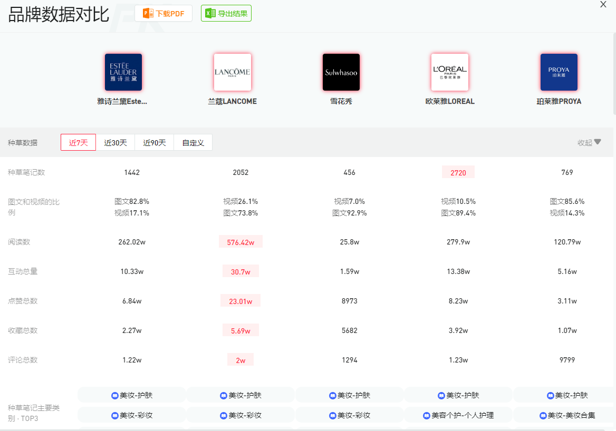Click the 种草笔记数 row label
616x431 pixels.
pyautogui.click(x=26, y=172)
